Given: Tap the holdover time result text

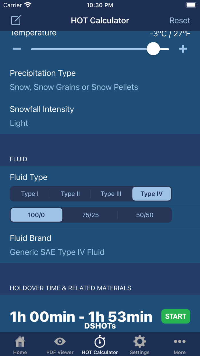Looking at the screenshot, I should [x=81, y=317].
